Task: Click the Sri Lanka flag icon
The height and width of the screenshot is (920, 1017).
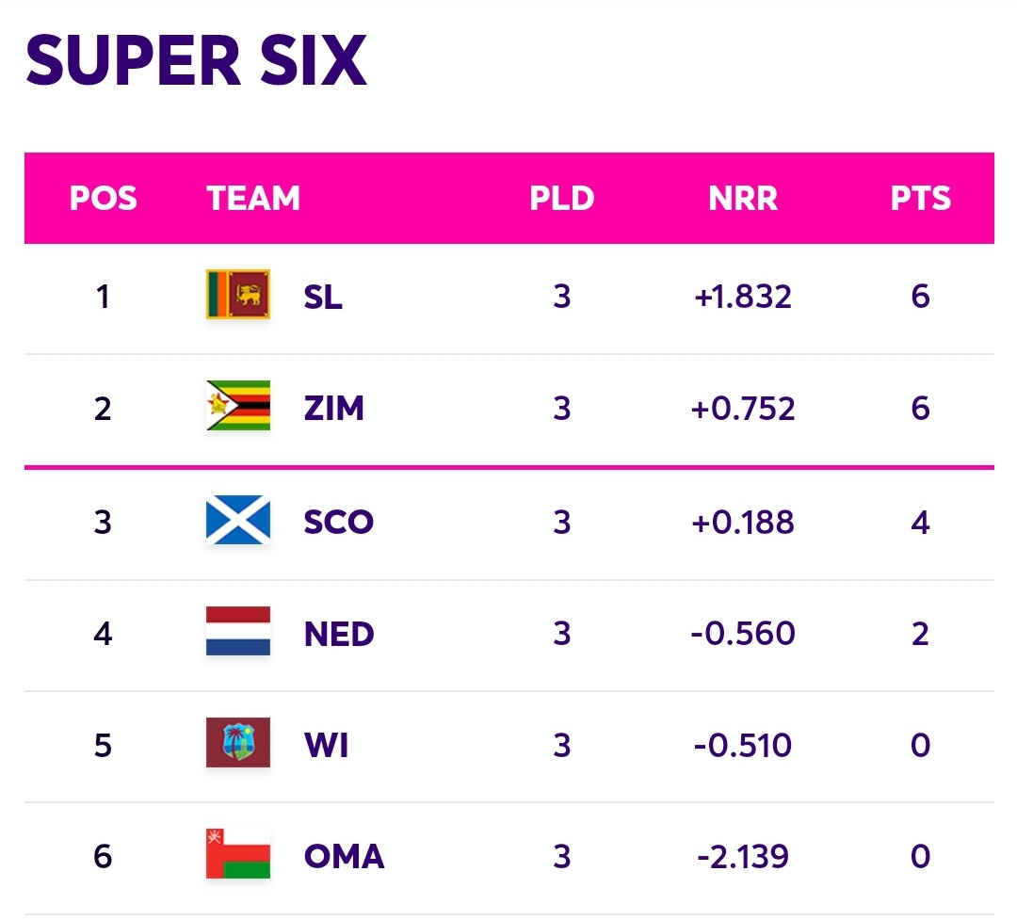Action: pos(238,294)
